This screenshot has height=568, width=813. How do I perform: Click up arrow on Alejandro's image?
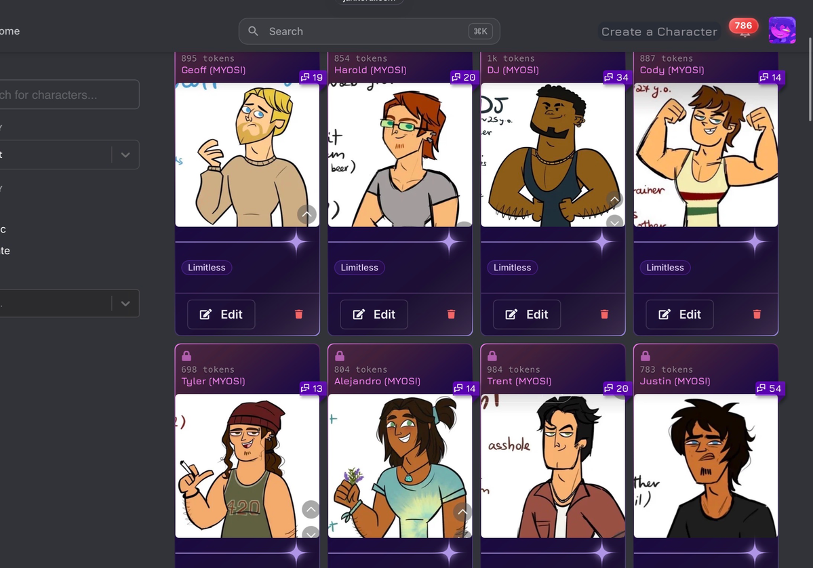[x=462, y=512]
